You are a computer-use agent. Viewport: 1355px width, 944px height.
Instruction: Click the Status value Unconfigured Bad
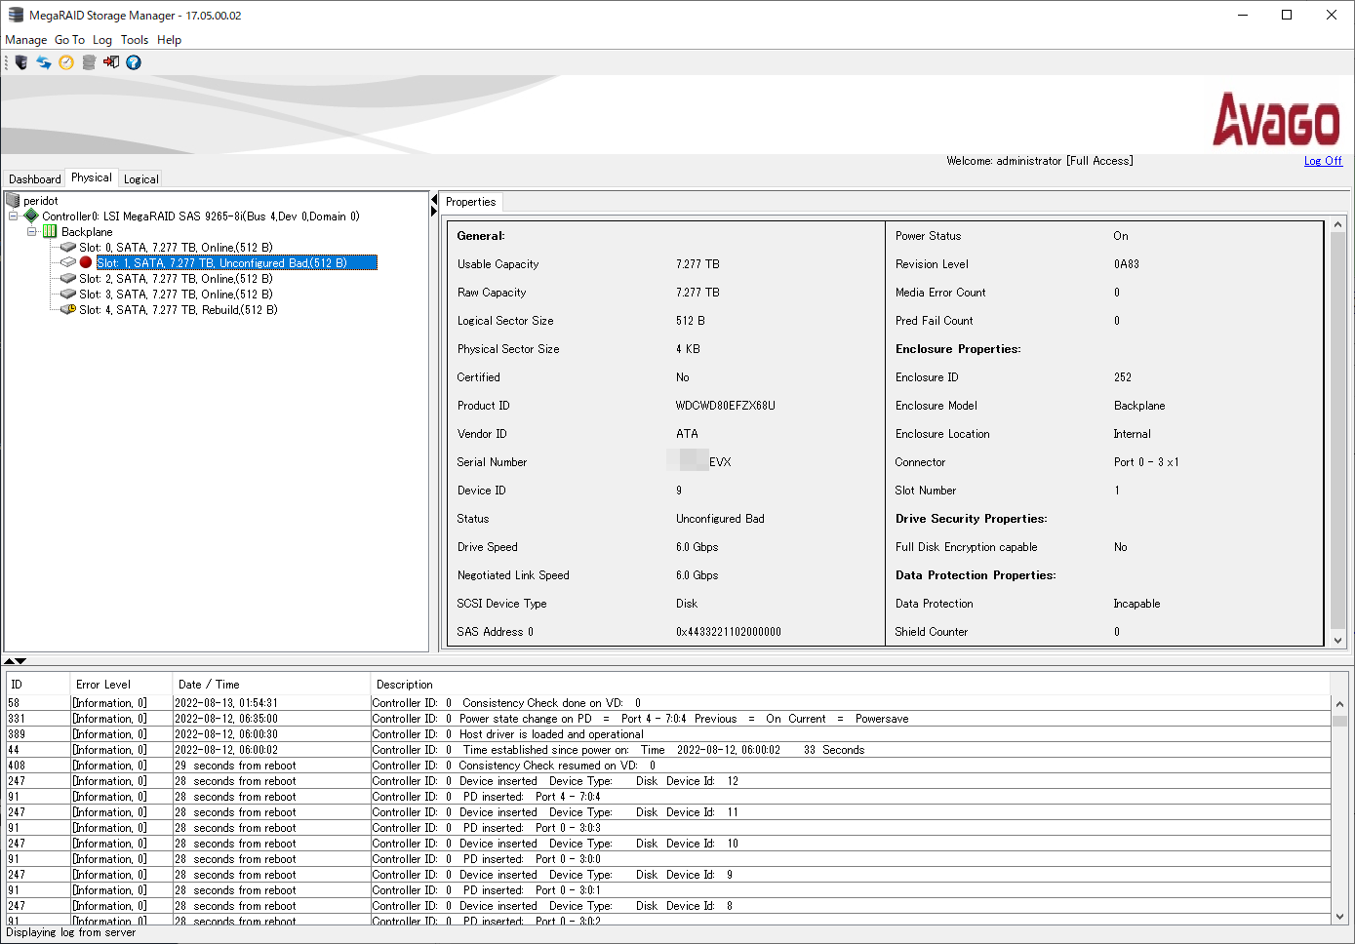click(720, 519)
